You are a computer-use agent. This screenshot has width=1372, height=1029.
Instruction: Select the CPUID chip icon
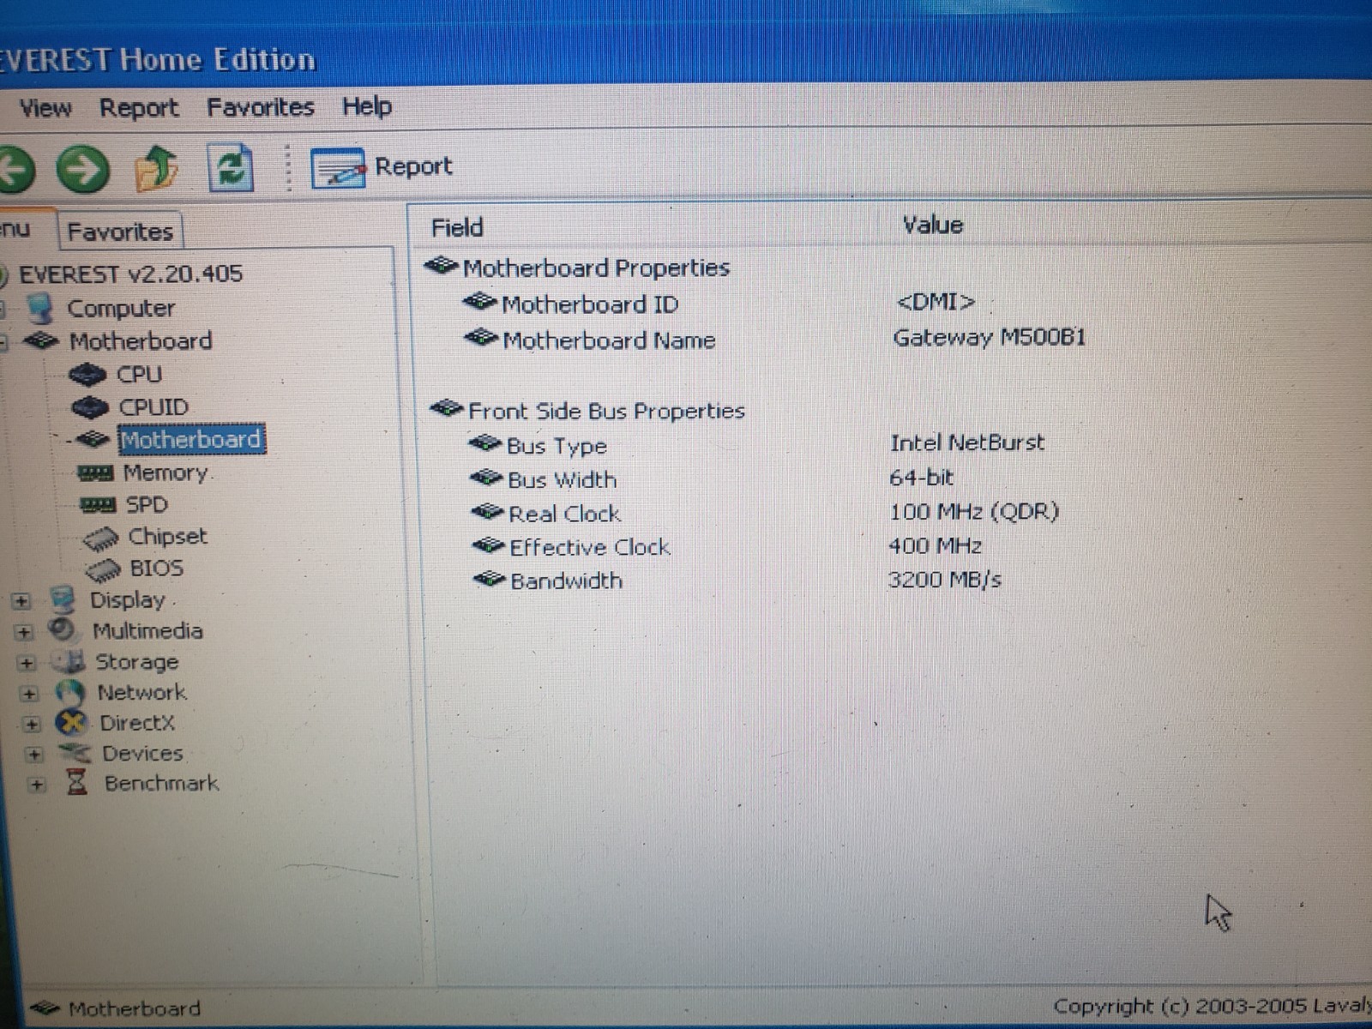tap(89, 407)
